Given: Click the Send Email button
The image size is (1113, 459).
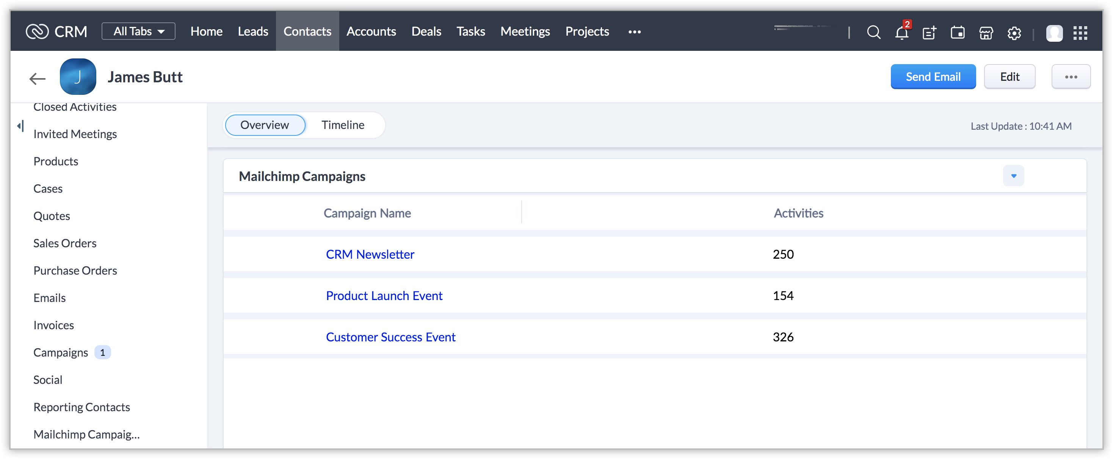Looking at the screenshot, I should coord(933,77).
